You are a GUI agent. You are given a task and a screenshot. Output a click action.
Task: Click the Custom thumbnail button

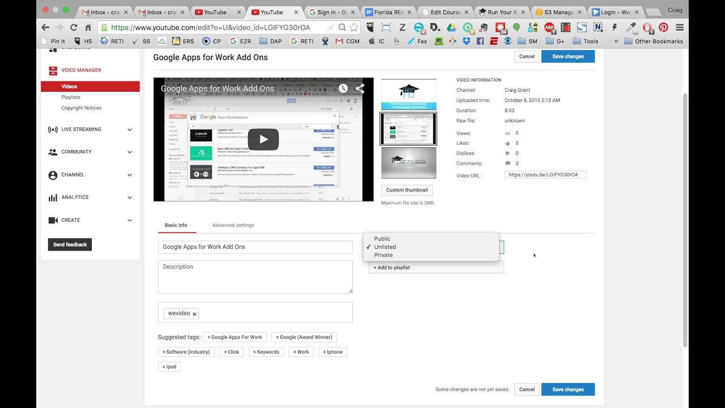tap(407, 190)
